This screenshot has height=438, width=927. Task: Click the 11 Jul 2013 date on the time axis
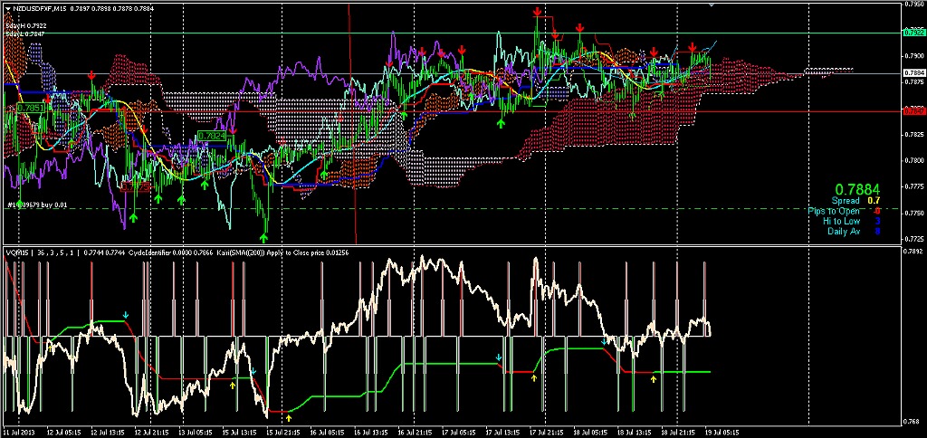point(18,432)
